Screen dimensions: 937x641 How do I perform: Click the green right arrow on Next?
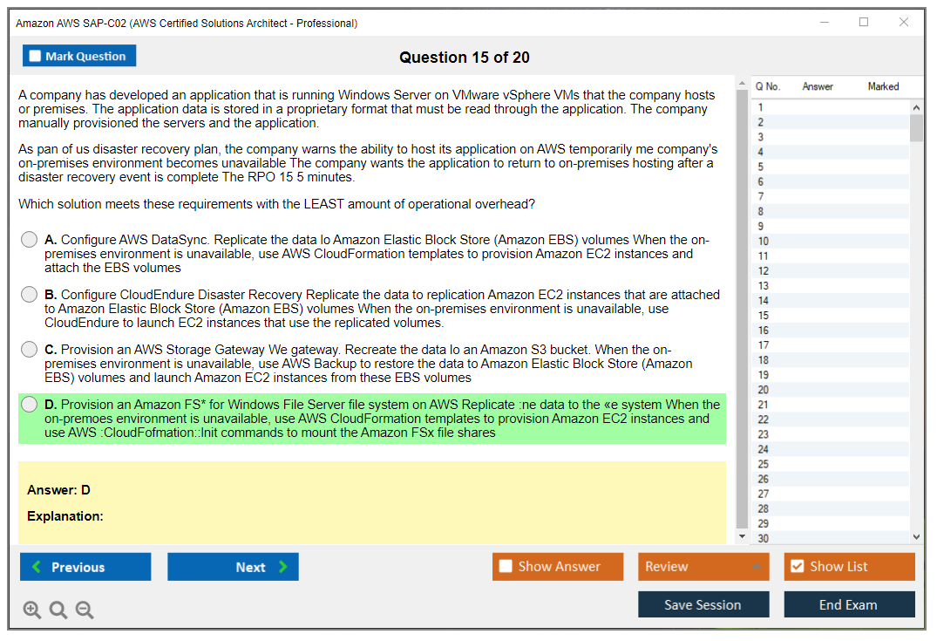[x=283, y=567]
